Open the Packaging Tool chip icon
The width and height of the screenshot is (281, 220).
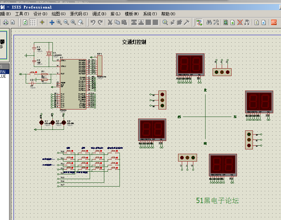coord(179,22)
